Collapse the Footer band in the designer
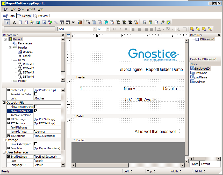 (x=74, y=140)
